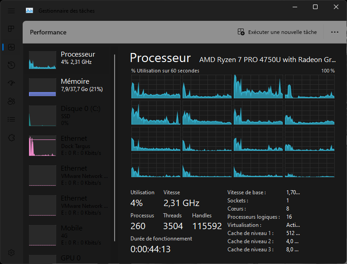The height and width of the screenshot is (264, 347).
Task: Click the Performance page header
Action: click(x=48, y=32)
